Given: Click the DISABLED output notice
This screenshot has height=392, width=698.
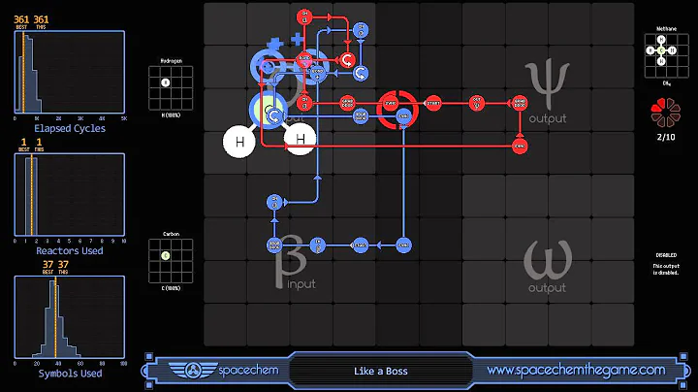Looking at the screenshot, I should (666, 264).
